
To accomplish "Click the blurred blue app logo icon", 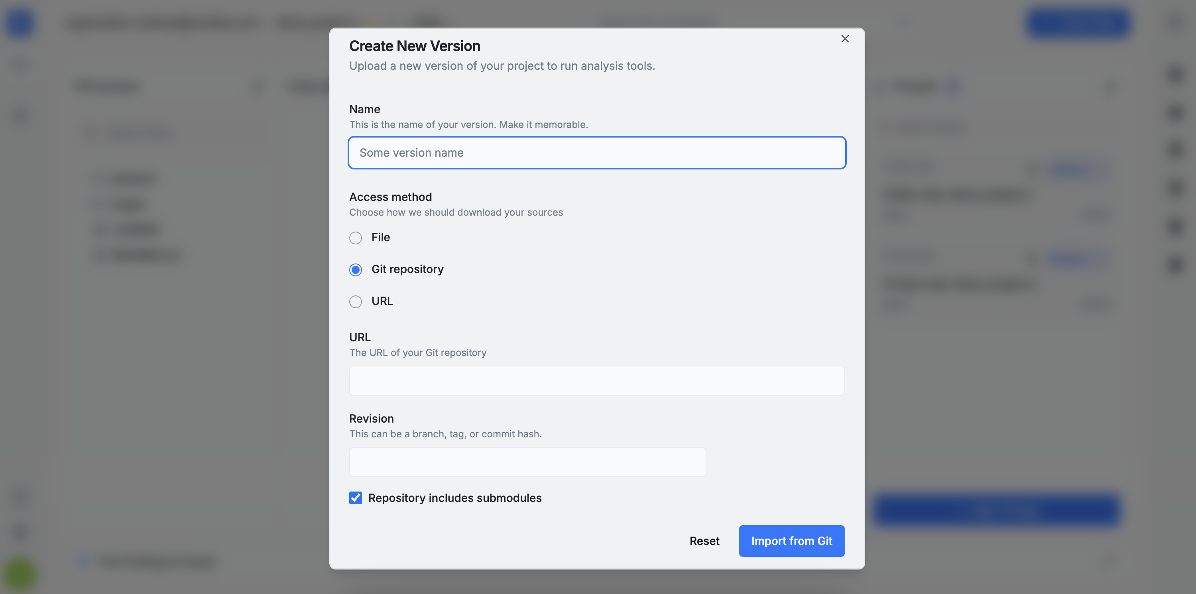I will coord(20,22).
